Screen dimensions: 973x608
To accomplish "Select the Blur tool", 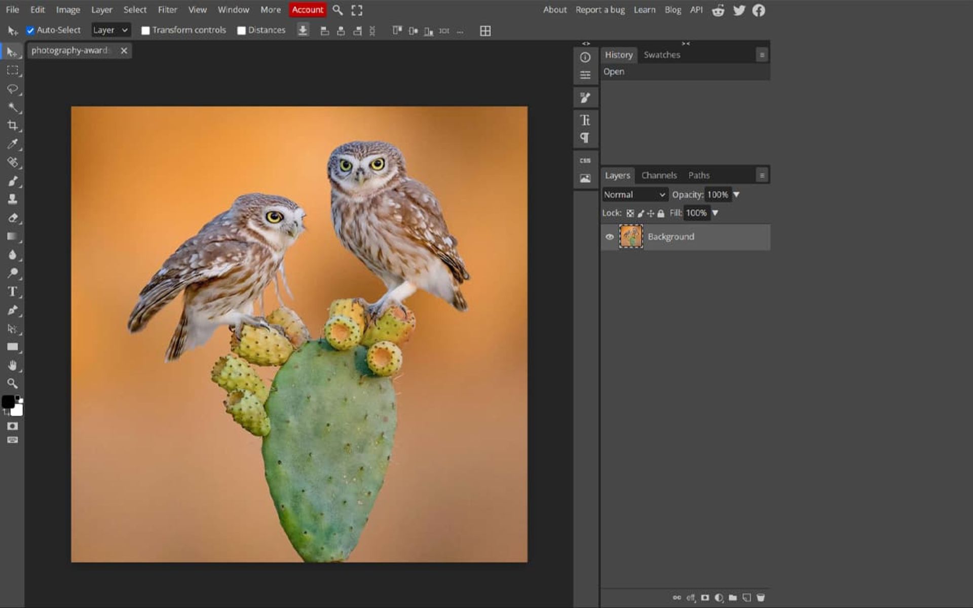I will click(12, 254).
